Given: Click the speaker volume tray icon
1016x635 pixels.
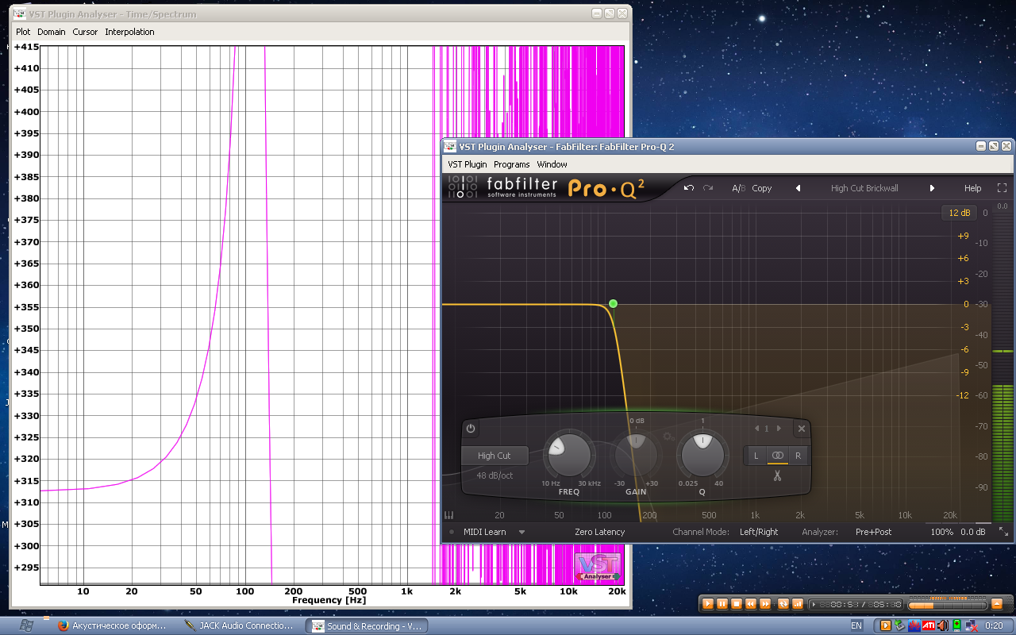Looking at the screenshot, I should (x=941, y=625).
